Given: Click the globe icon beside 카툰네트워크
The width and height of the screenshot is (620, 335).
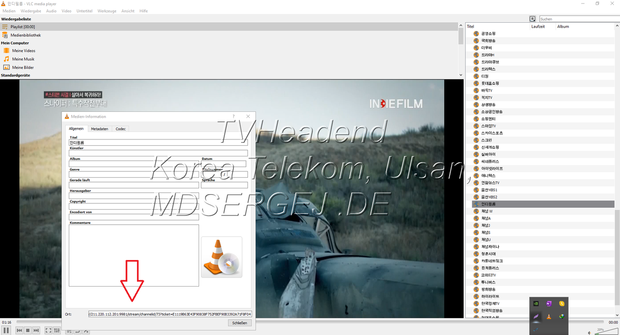Looking at the screenshot, I should (476, 261).
